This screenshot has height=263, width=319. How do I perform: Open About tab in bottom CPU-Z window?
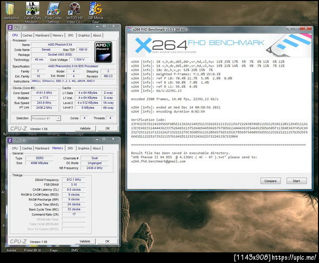coord(97,148)
